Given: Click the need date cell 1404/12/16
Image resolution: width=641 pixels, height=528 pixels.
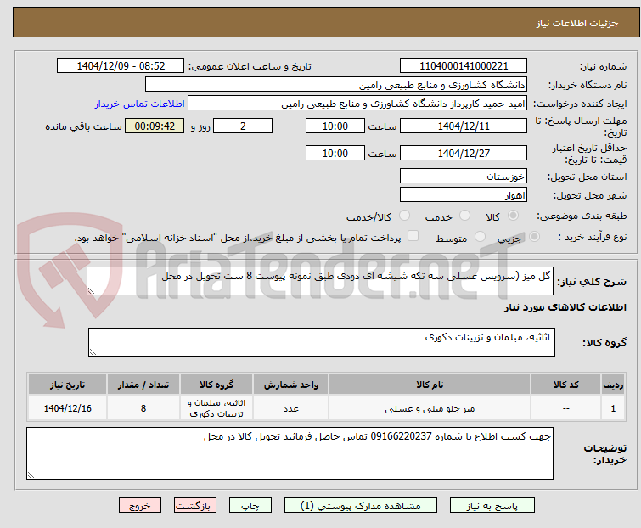Looking at the screenshot, I should pyautogui.click(x=67, y=408).
